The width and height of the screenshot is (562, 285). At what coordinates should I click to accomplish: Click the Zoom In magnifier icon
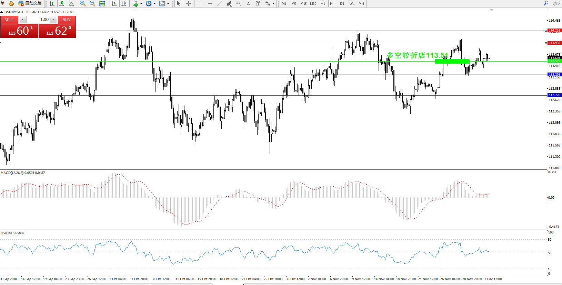click(82, 3)
